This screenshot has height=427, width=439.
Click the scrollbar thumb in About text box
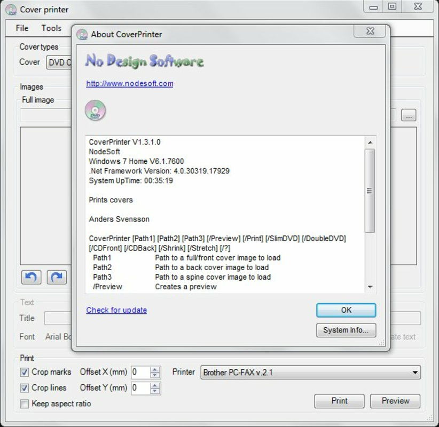click(370, 191)
